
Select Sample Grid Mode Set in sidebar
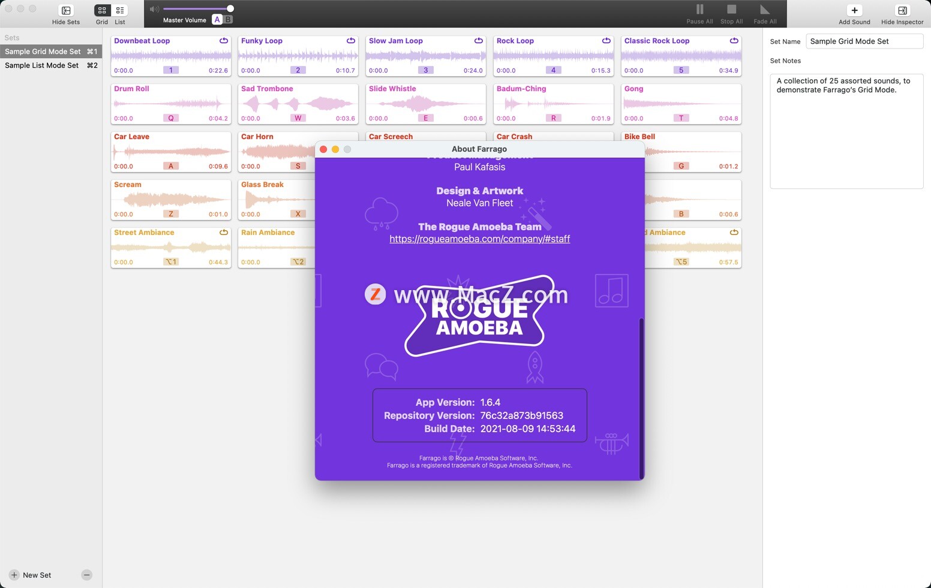[x=51, y=52]
